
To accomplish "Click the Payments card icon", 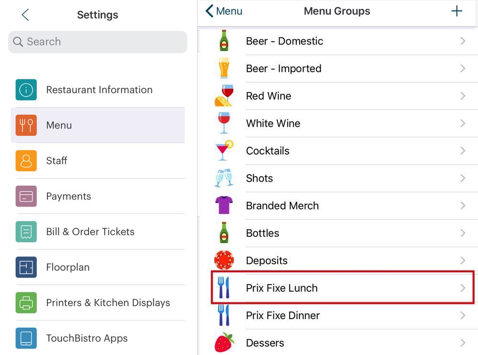I will (26, 196).
